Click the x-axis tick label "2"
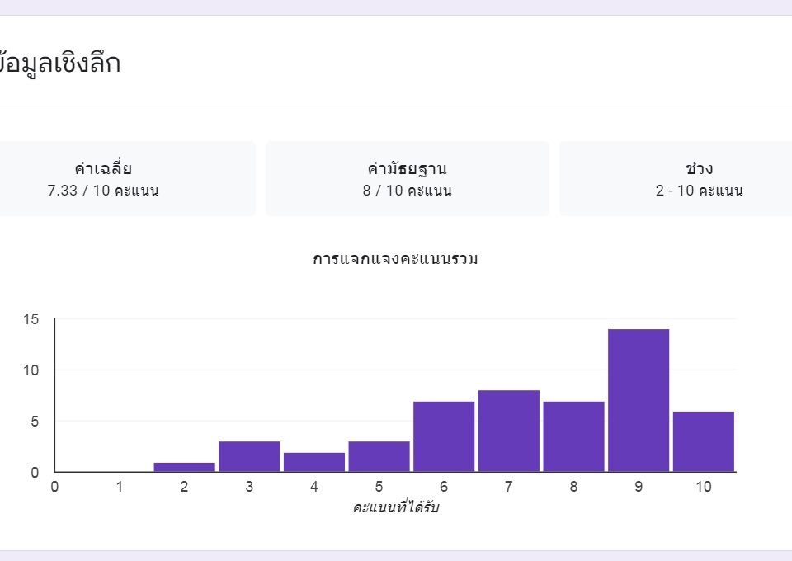 coord(184,487)
